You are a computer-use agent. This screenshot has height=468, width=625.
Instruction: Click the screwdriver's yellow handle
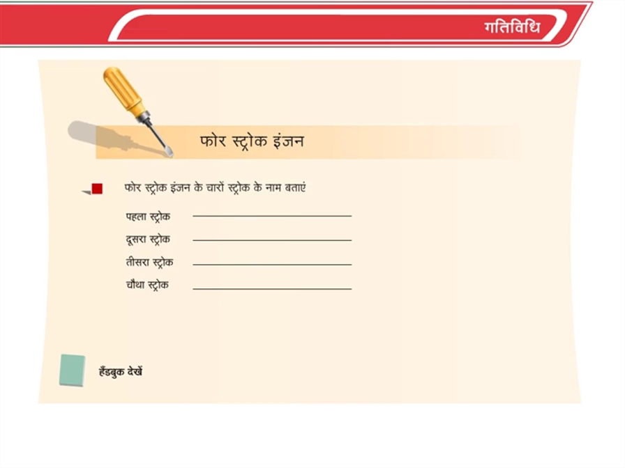pyautogui.click(x=123, y=90)
